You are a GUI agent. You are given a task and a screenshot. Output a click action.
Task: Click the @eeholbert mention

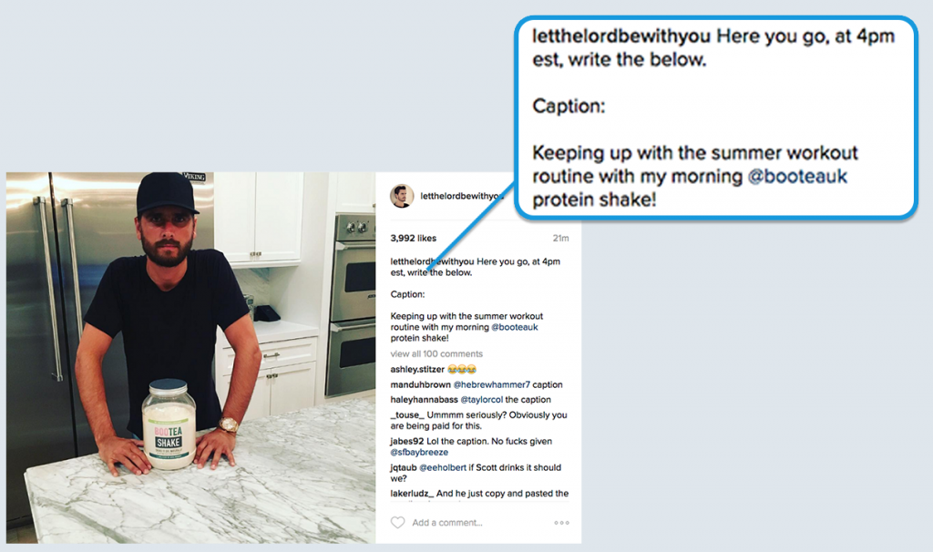(x=443, y=467)
